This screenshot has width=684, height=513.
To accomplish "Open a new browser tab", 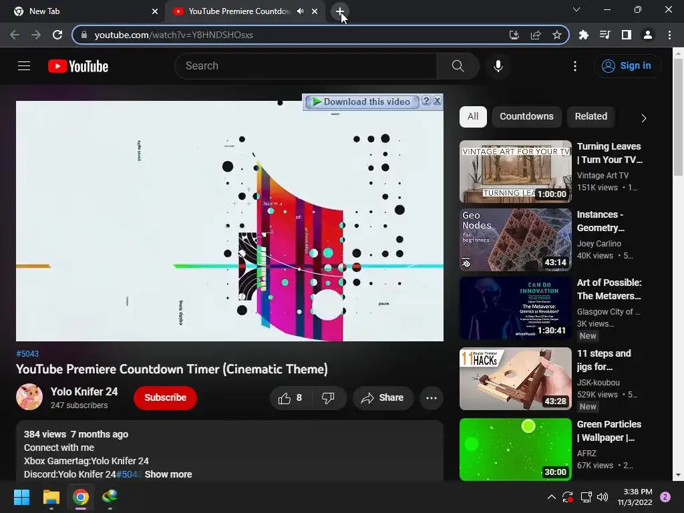I will (340, 11).
